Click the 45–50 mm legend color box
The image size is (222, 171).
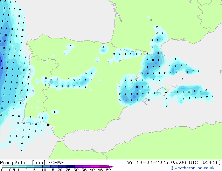(x=103, y=166)
